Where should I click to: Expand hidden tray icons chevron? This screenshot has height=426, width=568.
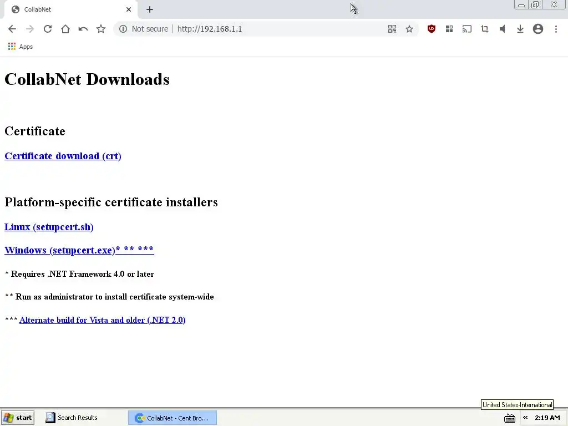pyautogui.click(x=525, y=418)
